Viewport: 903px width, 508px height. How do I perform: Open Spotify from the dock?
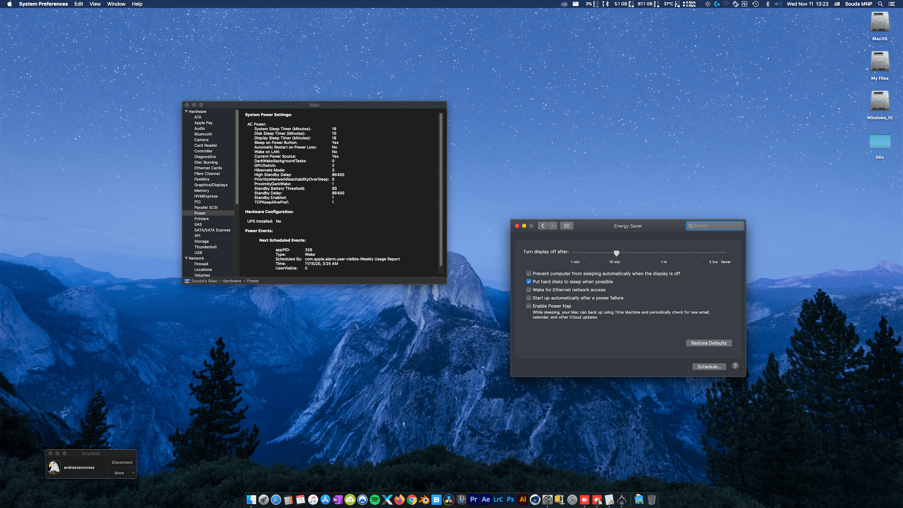pos(375,500)
